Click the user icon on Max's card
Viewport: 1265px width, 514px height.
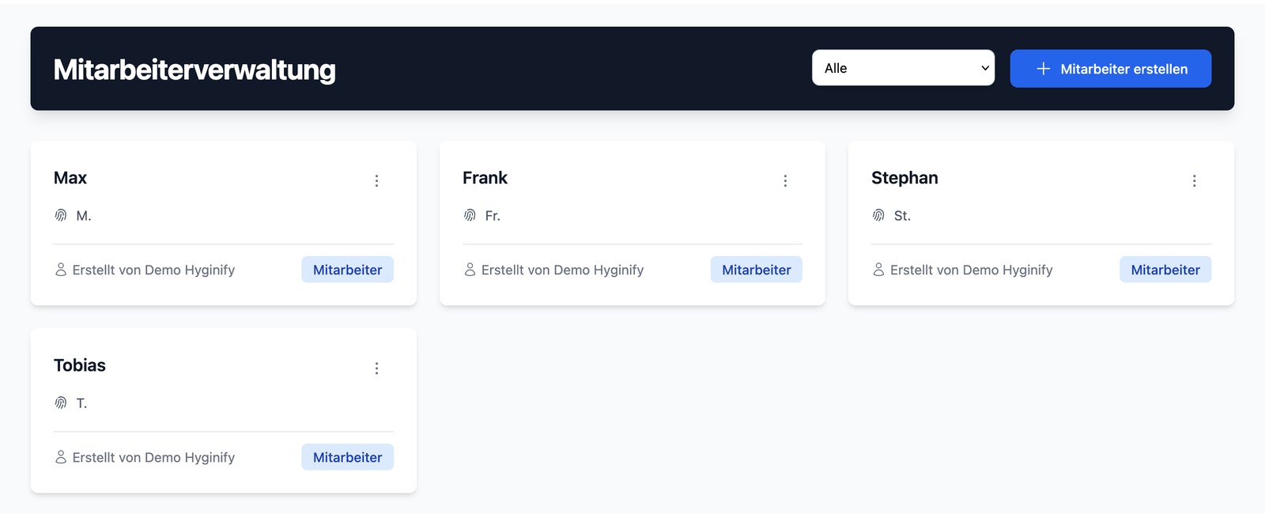point(61,270)
